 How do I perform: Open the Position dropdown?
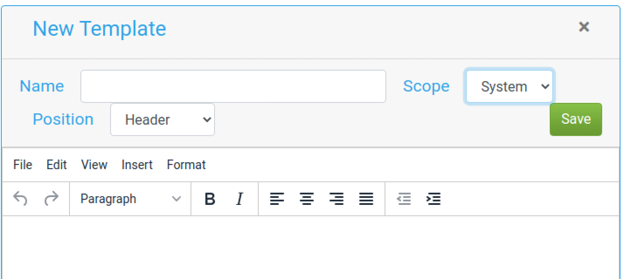pos(163,119)
